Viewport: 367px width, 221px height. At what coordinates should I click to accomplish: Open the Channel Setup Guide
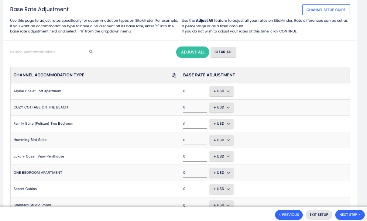[x=326, y=10]
